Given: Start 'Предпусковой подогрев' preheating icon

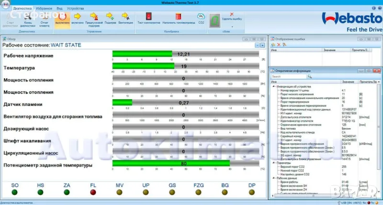Looking at the screenshot, I should 95,18.
